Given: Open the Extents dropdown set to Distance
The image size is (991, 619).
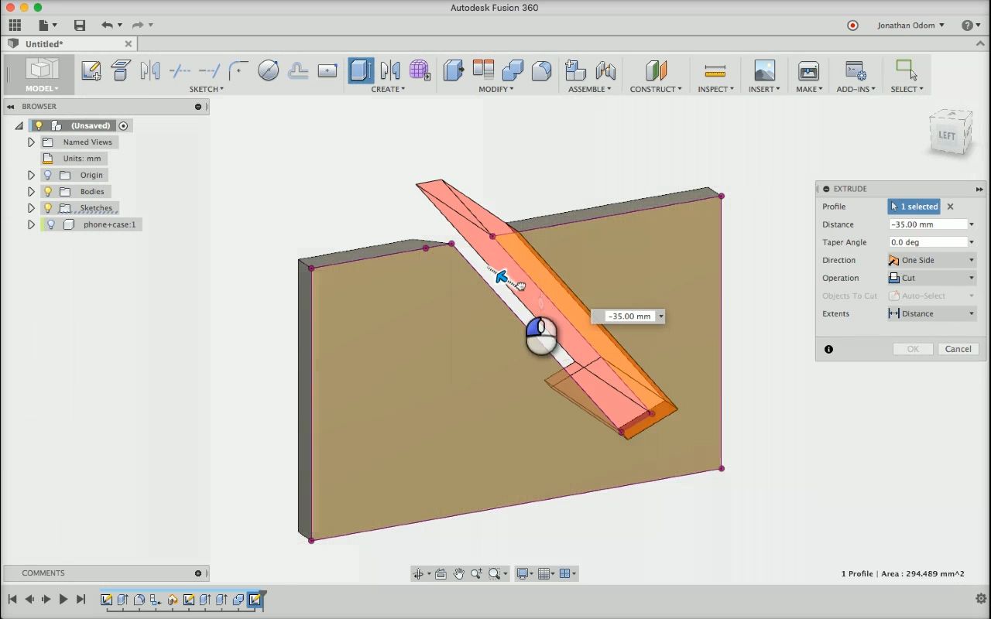Looking at the screenshot, I should tap(932, 313).
